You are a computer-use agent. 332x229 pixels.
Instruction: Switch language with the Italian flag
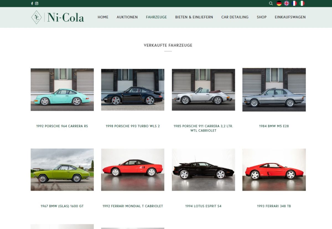[x=302, y=3]
